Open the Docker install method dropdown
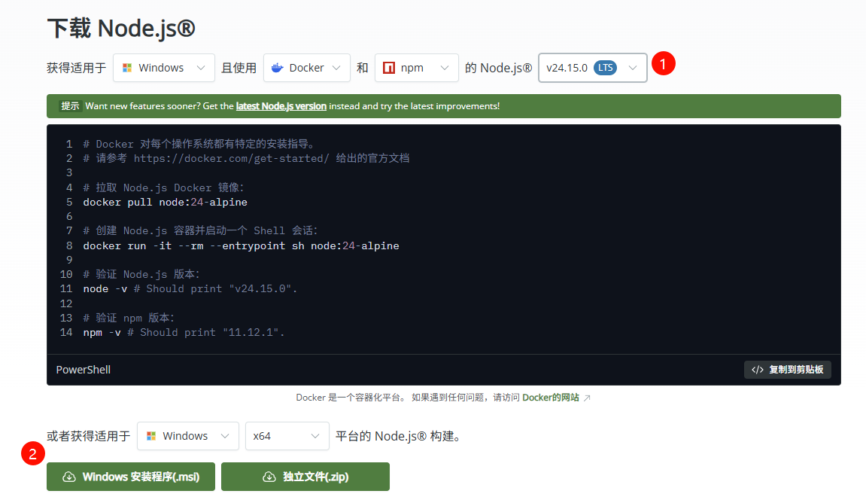866x503 pixels. coord(306,68)
